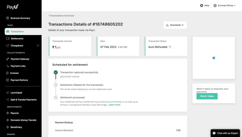Click the Business Summary sidebar icon
Image resolution: width=242 pixels, height=137 pixels.
coord(8,18)
